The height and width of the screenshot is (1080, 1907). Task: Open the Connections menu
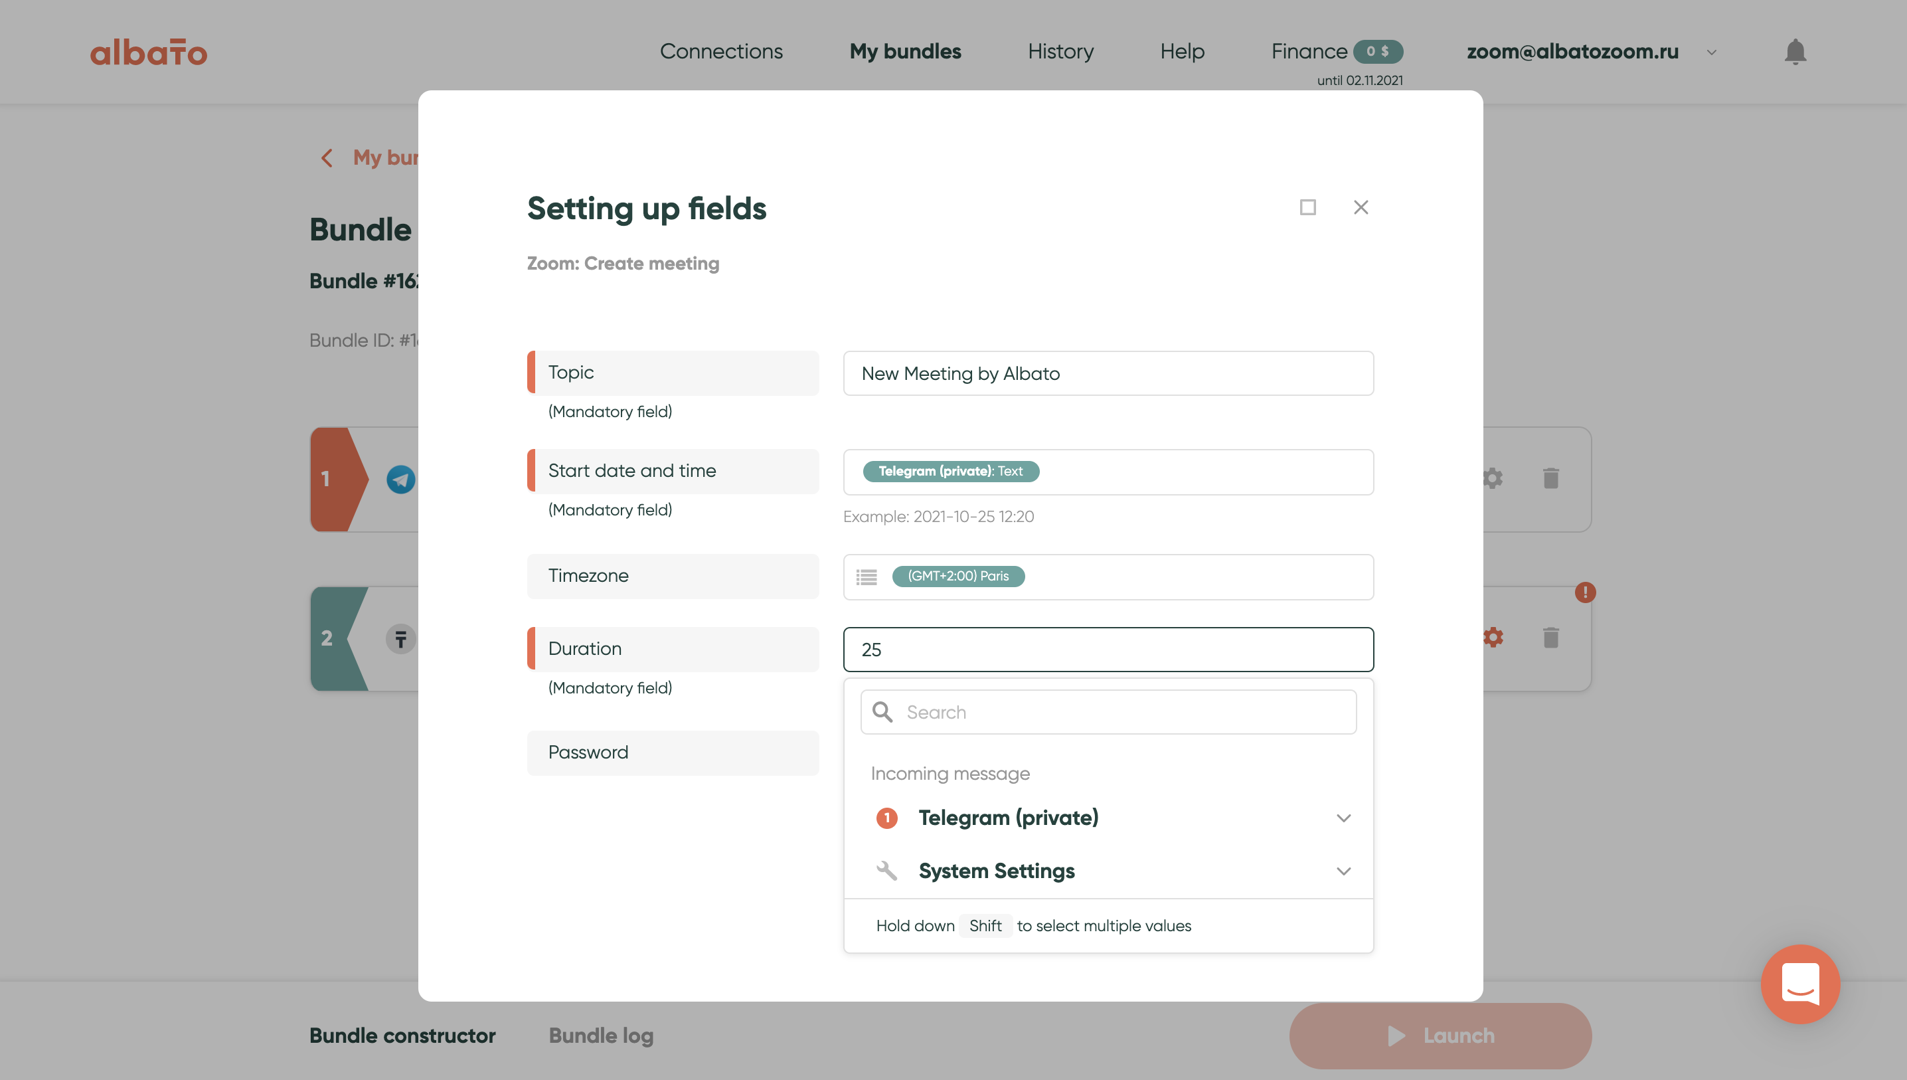(720, 51)
